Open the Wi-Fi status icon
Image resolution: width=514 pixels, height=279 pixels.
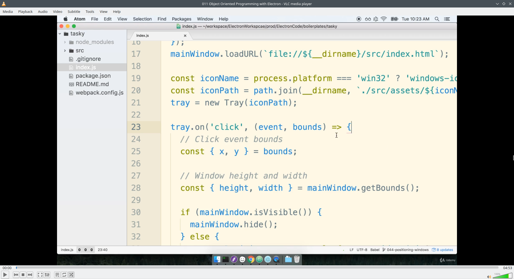coord(384,19)
